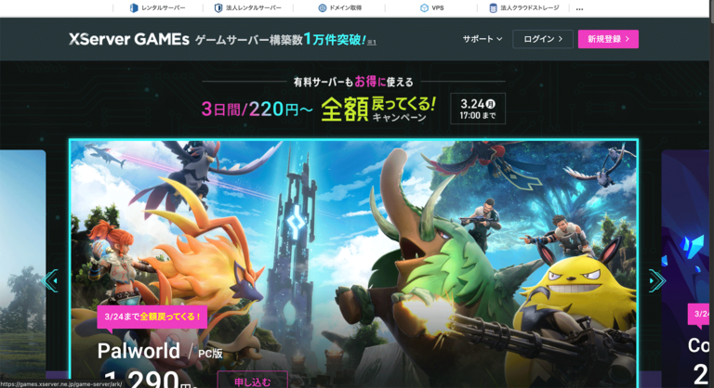Open 法人レンタルサーバー service link
Screen dimensions: 714x388
click(248, 7)
